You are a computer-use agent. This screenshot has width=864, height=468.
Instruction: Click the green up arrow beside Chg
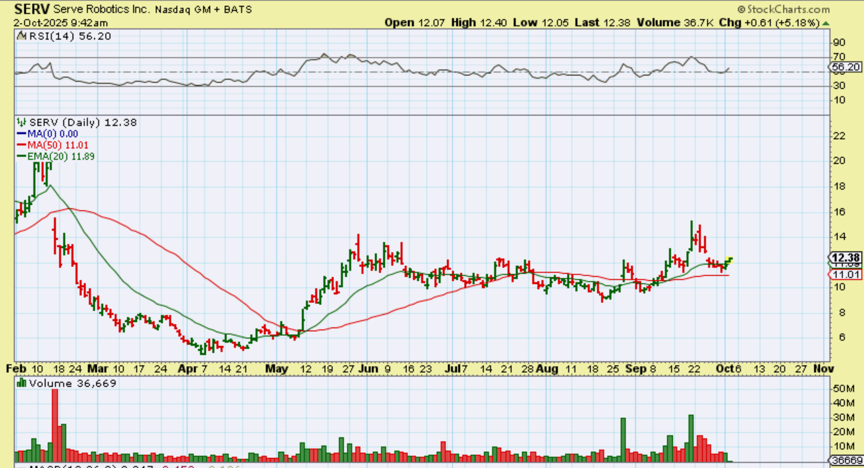826,23
